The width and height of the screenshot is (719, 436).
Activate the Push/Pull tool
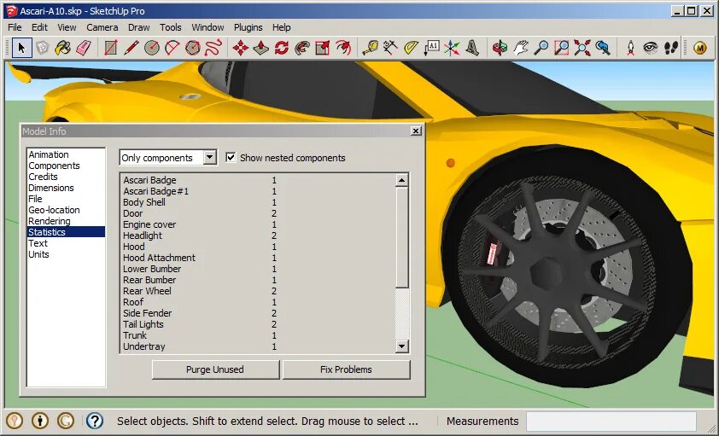(261, 48)
